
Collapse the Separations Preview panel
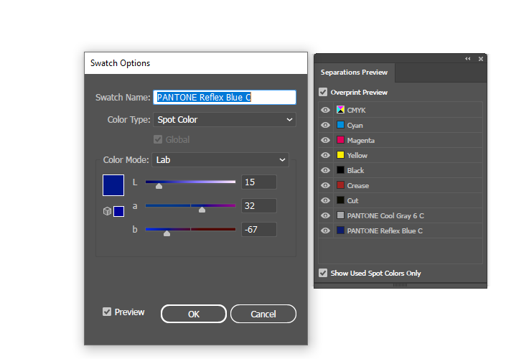(x=468, y=58)
